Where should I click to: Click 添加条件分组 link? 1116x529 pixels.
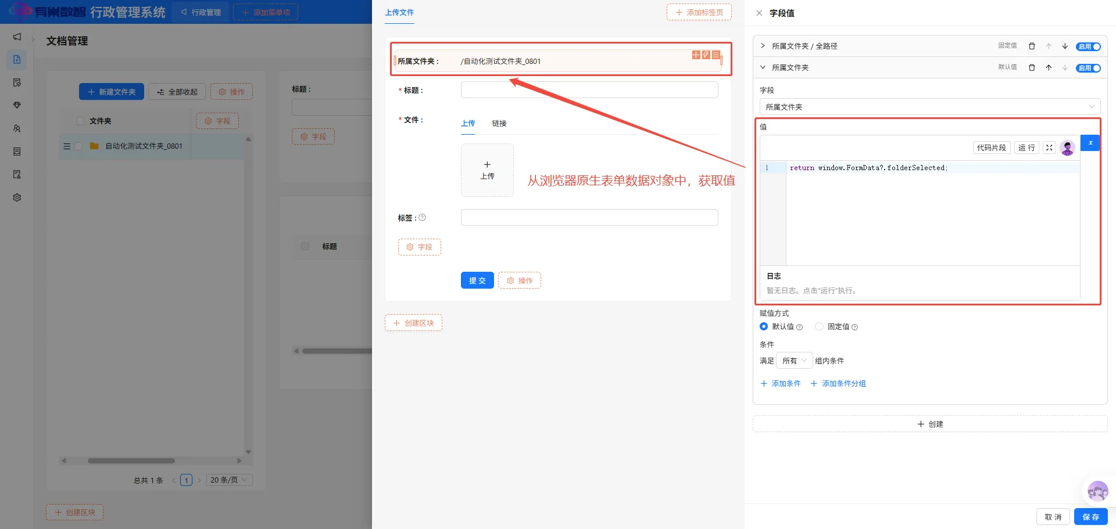[838, 384]
